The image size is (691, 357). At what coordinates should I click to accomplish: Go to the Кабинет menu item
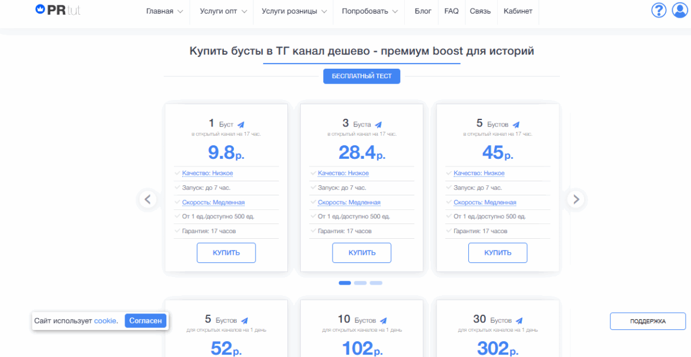tap(518, 11)
